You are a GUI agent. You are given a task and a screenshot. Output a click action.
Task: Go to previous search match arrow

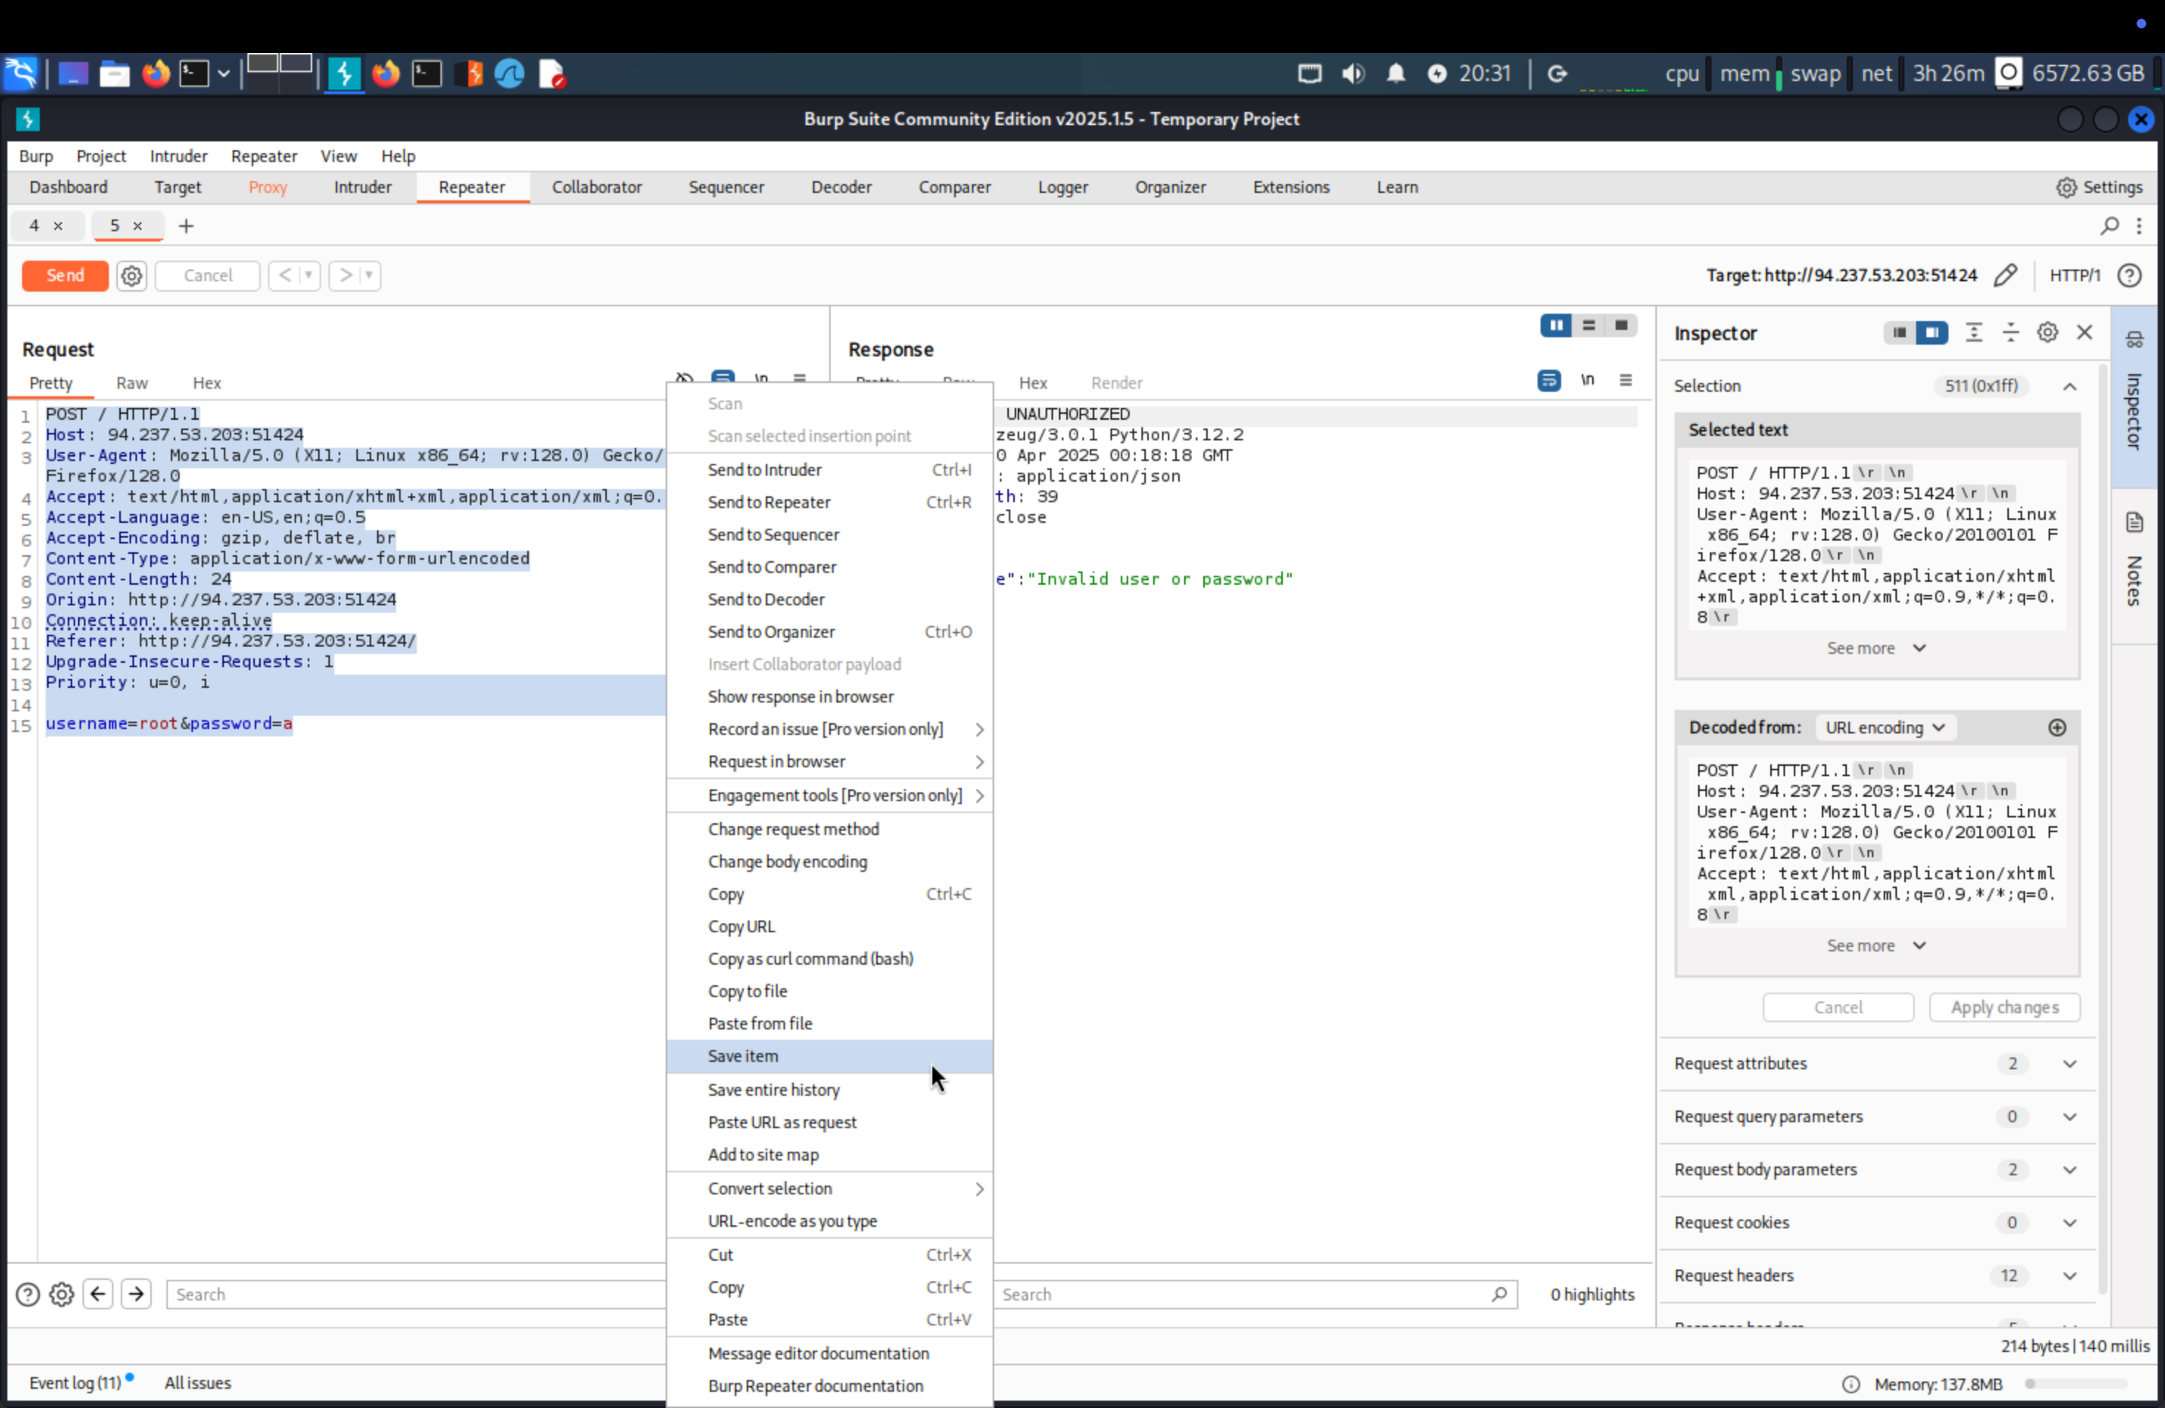pos(98,1295)
